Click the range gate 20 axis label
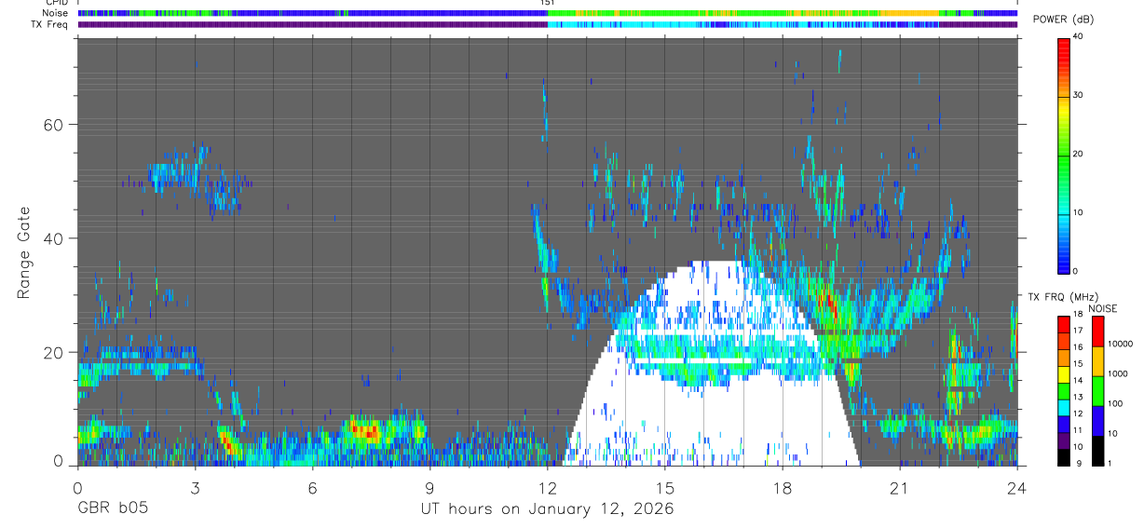This screenshot has height=528, width=1144. pos(55,353)
